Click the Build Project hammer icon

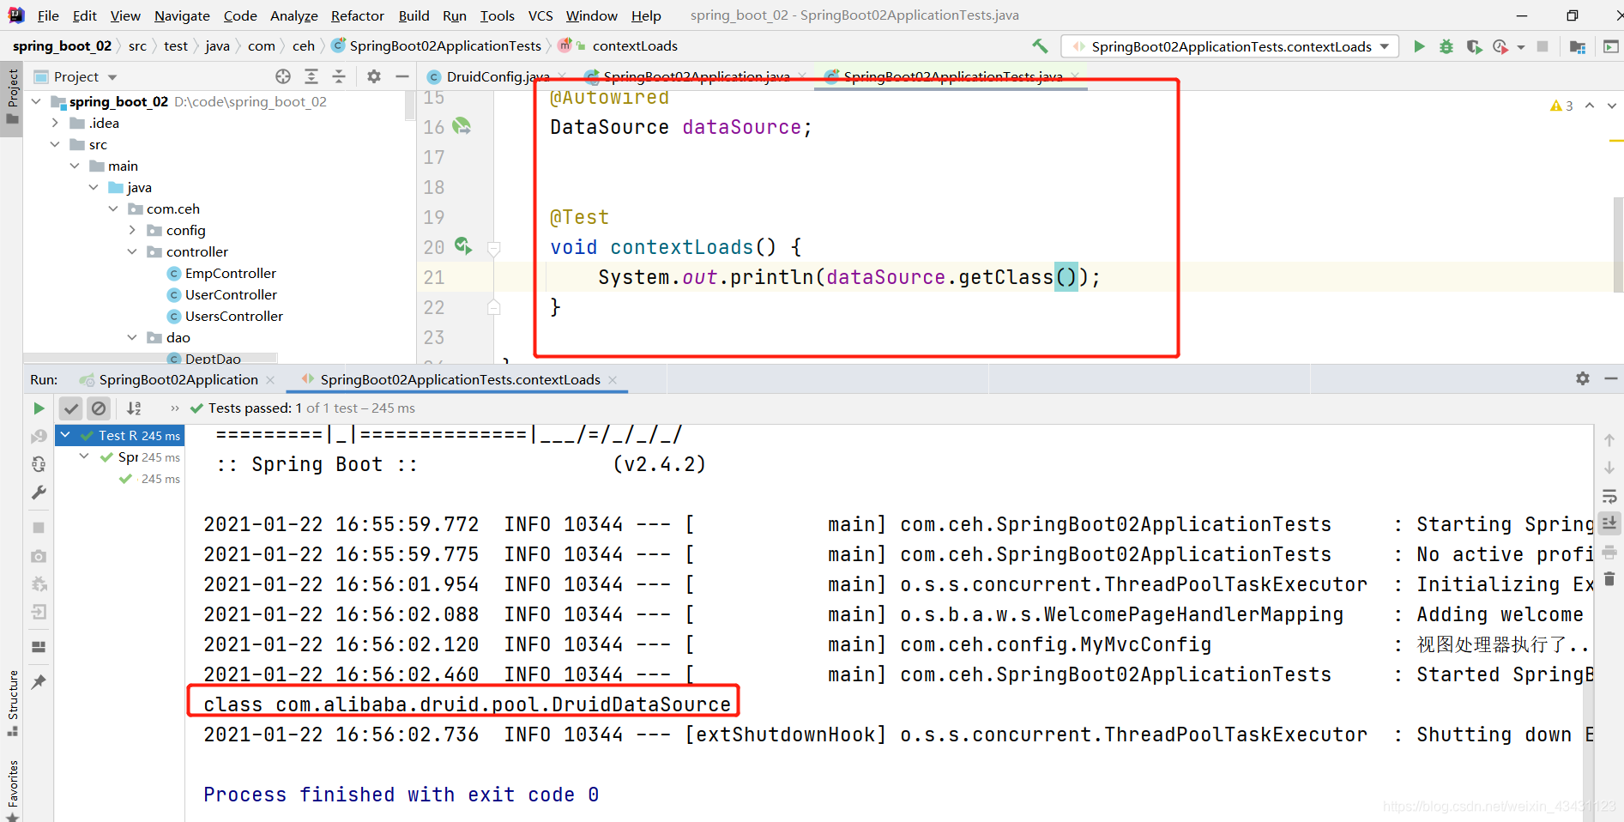pos(1040,46)
